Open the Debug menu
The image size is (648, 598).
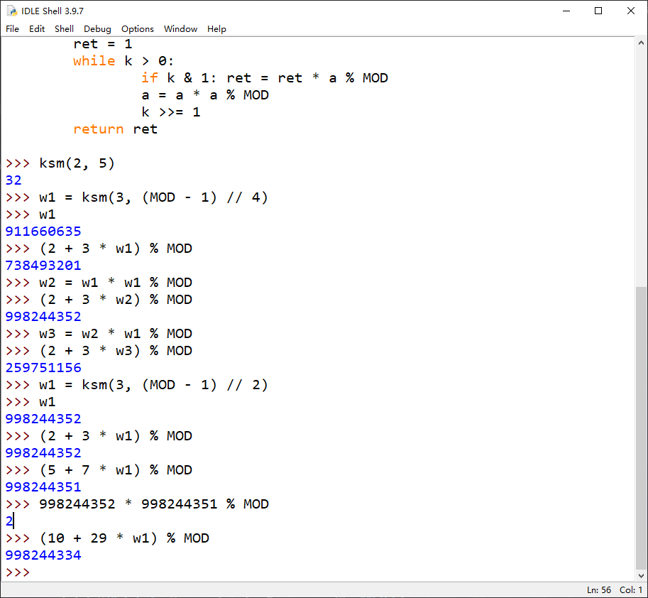[x=97, y=29]
